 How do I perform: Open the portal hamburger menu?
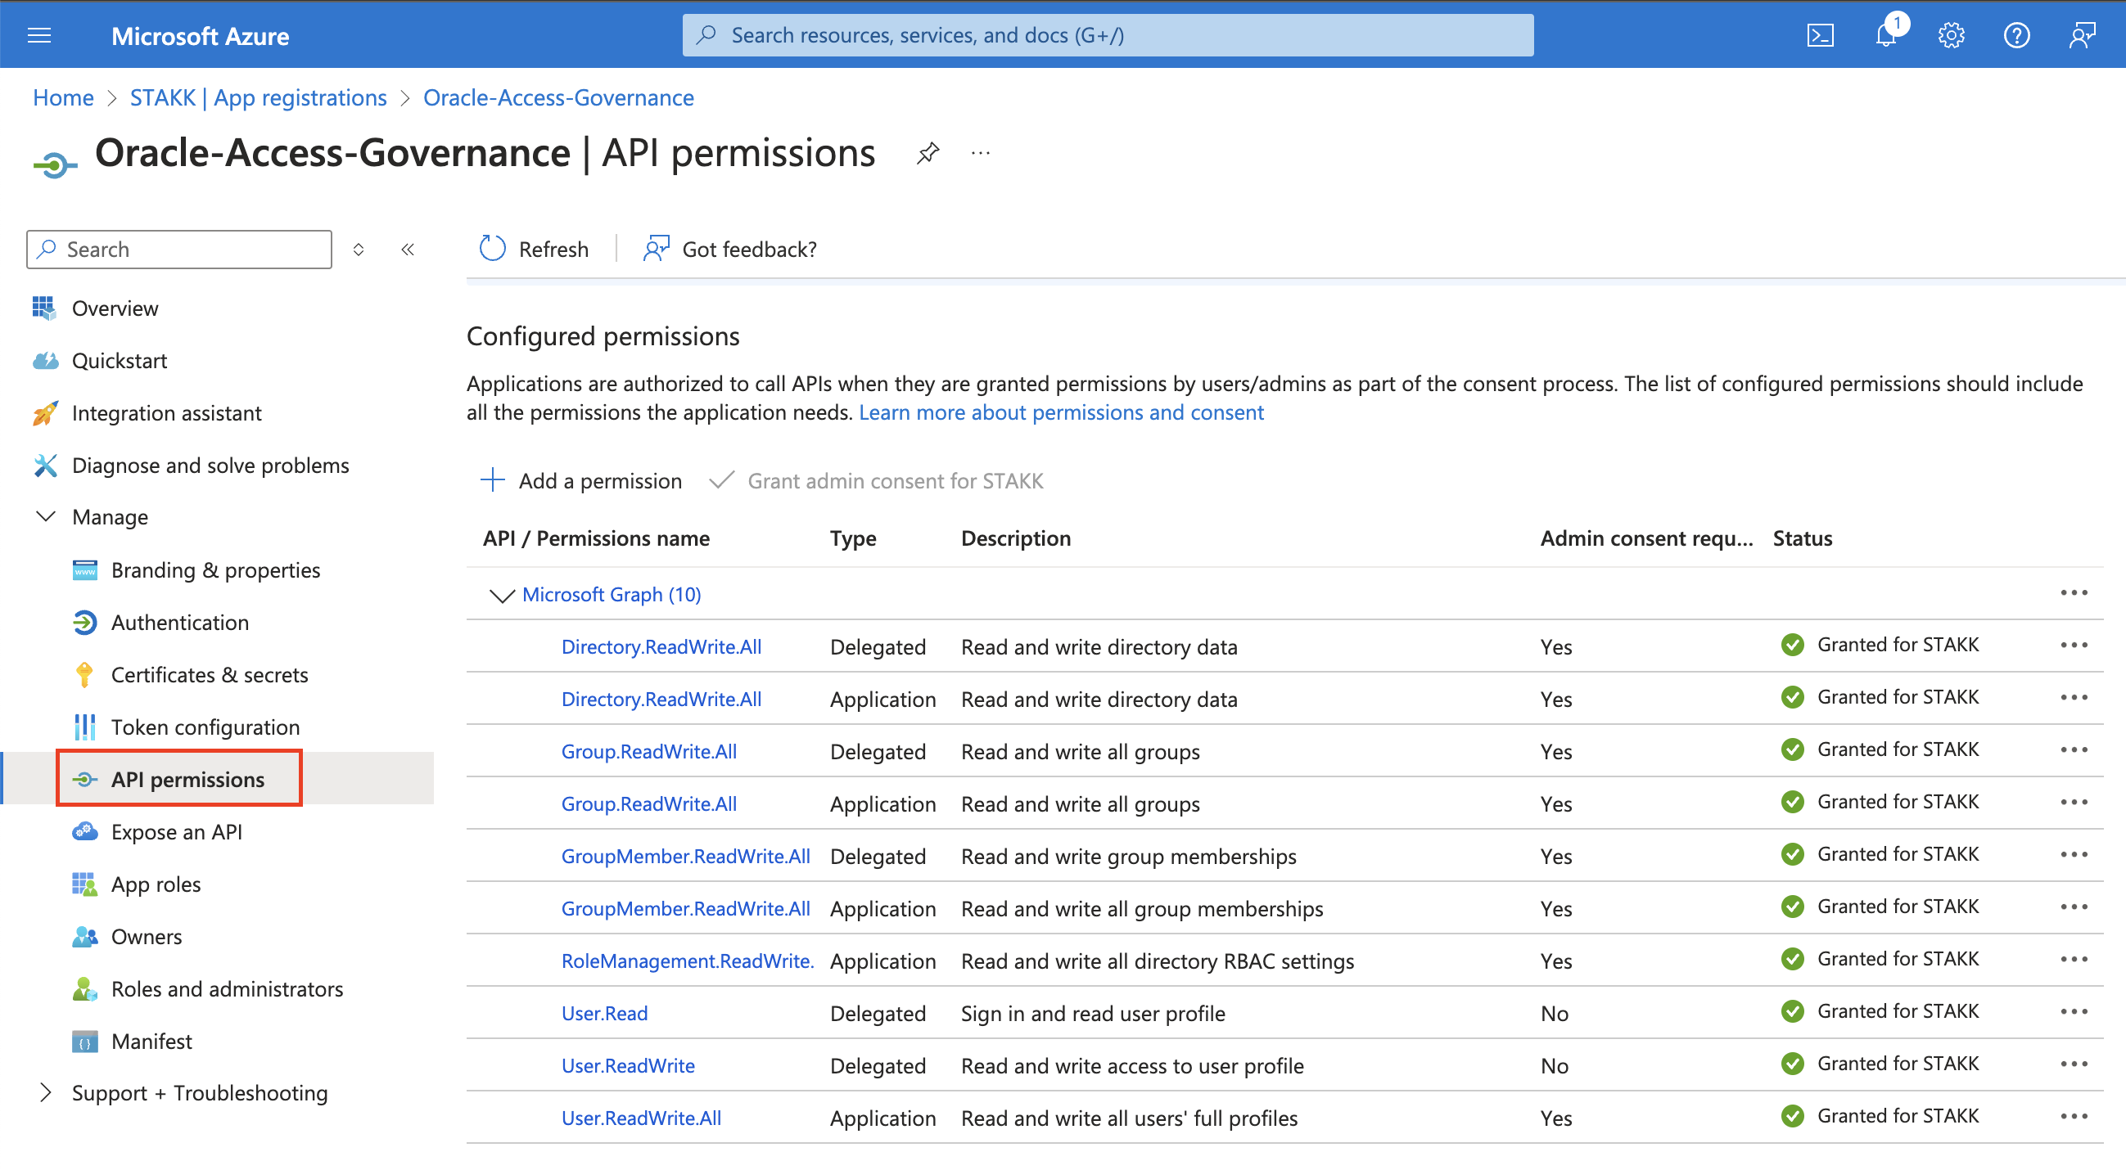[x=39, y=35]
